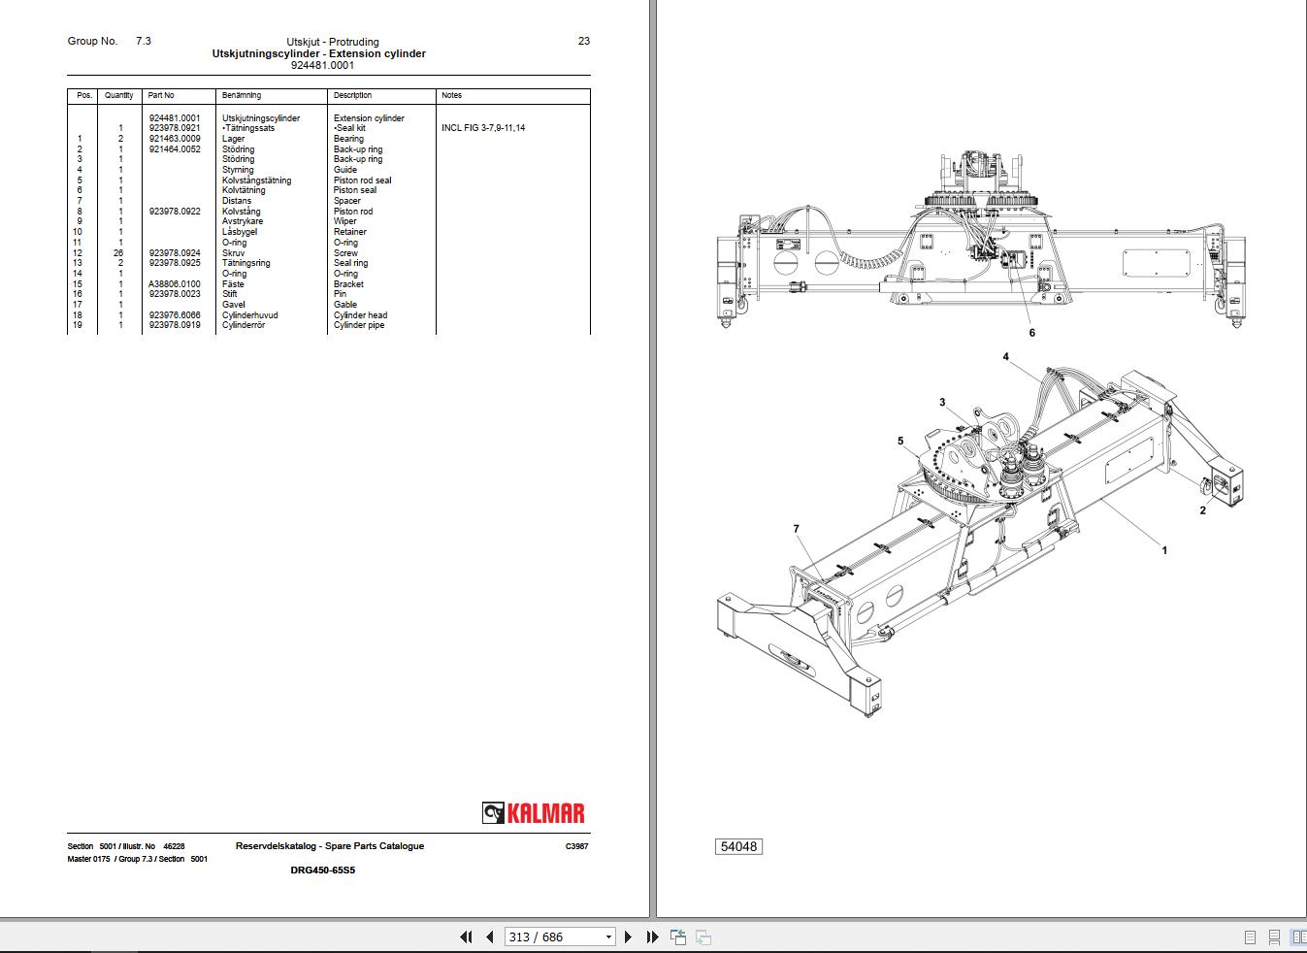Select the next view navigation icon
1307x953 pixels.
tap(703, 938)
